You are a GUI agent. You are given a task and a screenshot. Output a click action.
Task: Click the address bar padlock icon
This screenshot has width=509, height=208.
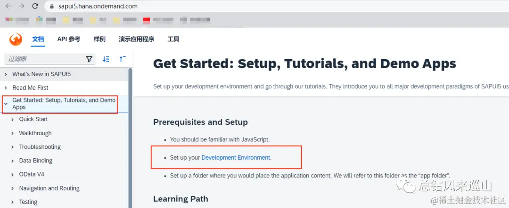[52, 6]
